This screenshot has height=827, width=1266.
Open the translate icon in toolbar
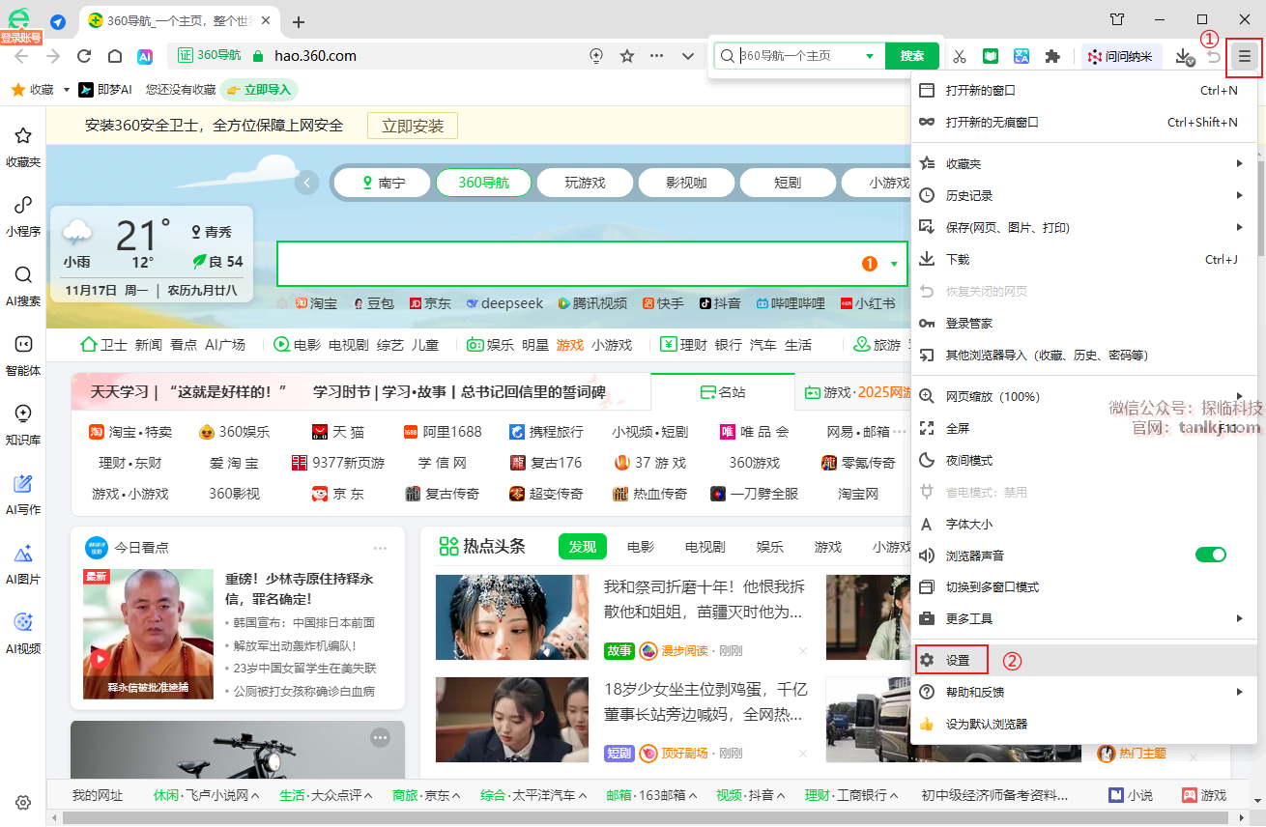1021,57
